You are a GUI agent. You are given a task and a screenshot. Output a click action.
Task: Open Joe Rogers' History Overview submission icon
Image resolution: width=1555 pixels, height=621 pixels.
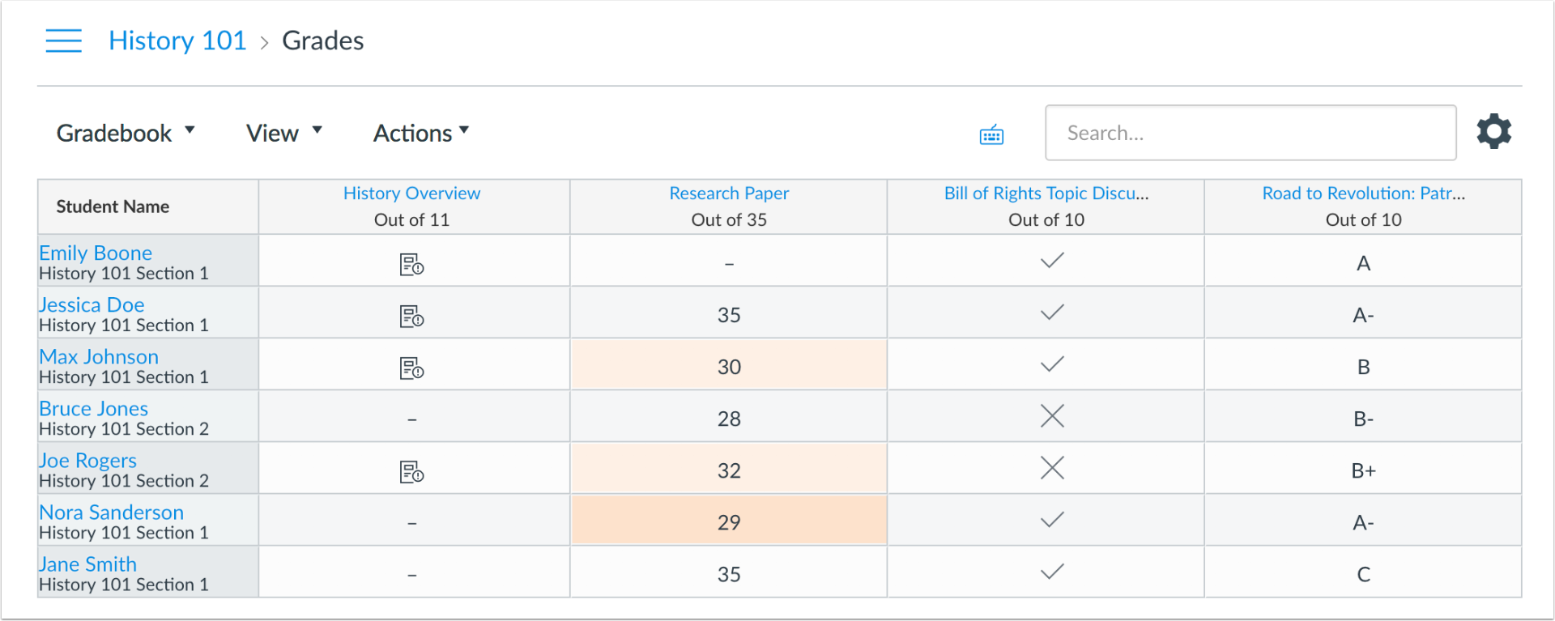[411, 471]
